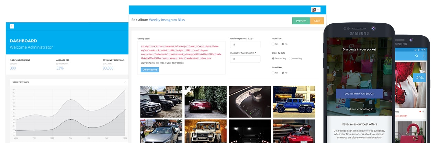Select Ascending order by date
The image size is (440, 143).
(x=291, y=58)
